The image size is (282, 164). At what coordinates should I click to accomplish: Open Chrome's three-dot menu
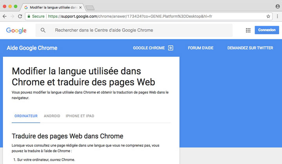[277, 16]
